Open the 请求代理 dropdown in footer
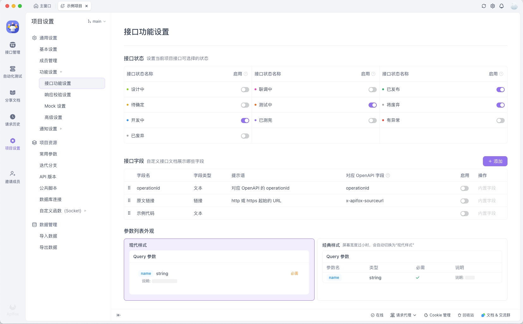 pos(403,315)
